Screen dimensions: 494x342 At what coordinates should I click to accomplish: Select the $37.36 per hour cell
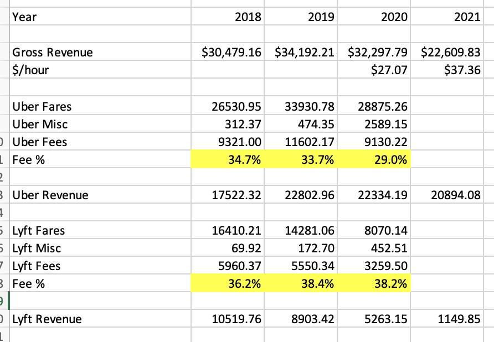point(447,70)
